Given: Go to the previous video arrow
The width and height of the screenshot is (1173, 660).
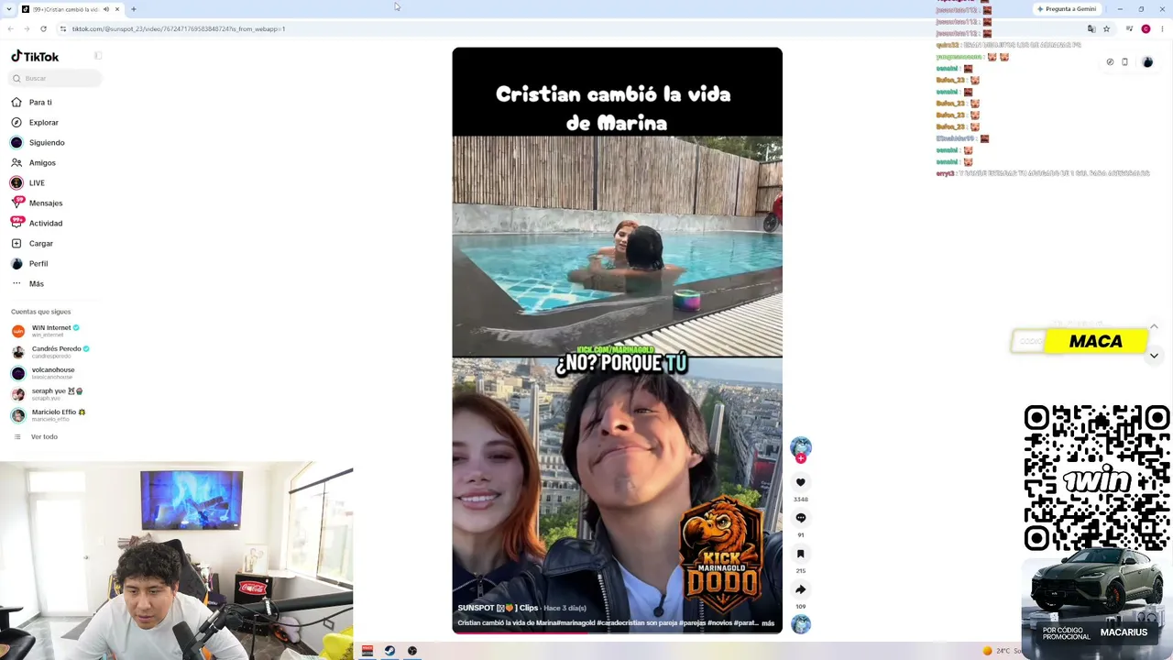Looking at the screenshot, I should pyautogui.click(x=1154, y=327).
